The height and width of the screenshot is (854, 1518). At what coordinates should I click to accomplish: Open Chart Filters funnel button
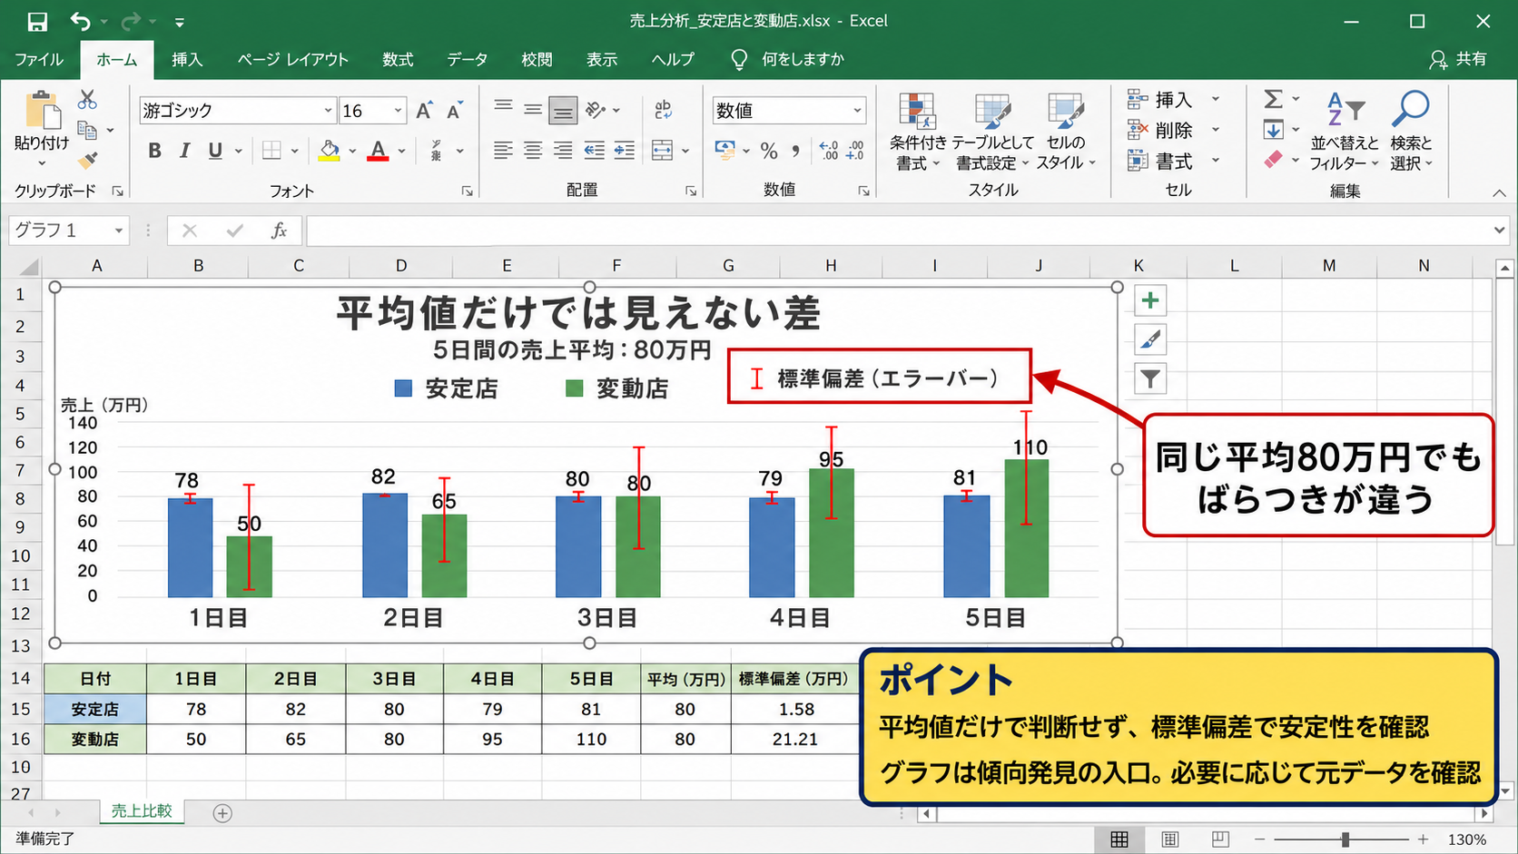coord(1150,378)
